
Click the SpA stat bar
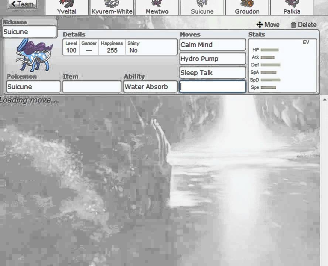click(x=269, y=72)
